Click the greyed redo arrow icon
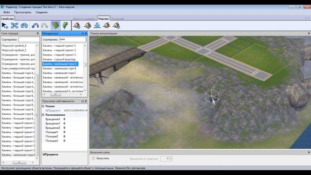 pos(45,26)
